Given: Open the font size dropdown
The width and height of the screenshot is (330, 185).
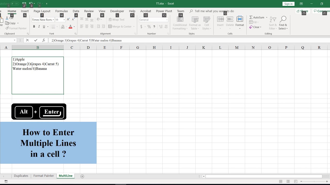Looking at the screenshot, I should pos(64,20).
